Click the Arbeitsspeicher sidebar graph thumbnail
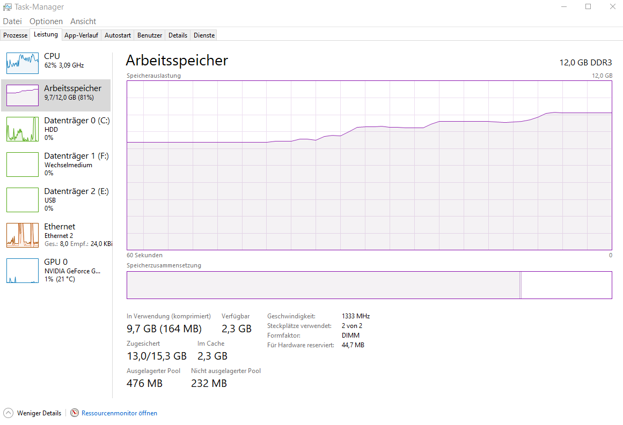The width and height of the screenshot is (623, 425). (23, 95)
